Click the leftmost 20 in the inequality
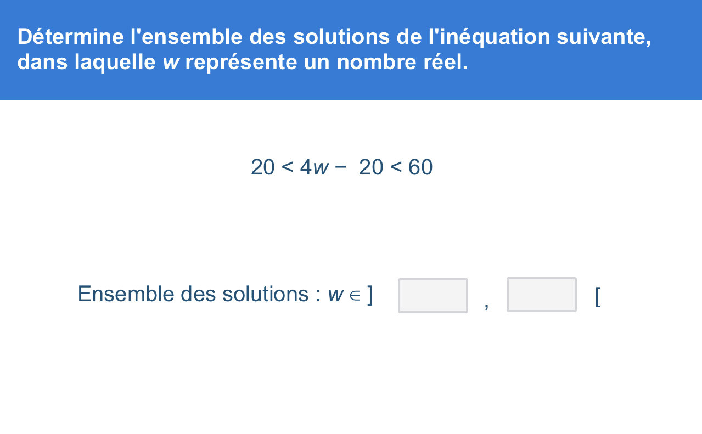The height and width of the screenshot is (434, 702). click(262, 167)
